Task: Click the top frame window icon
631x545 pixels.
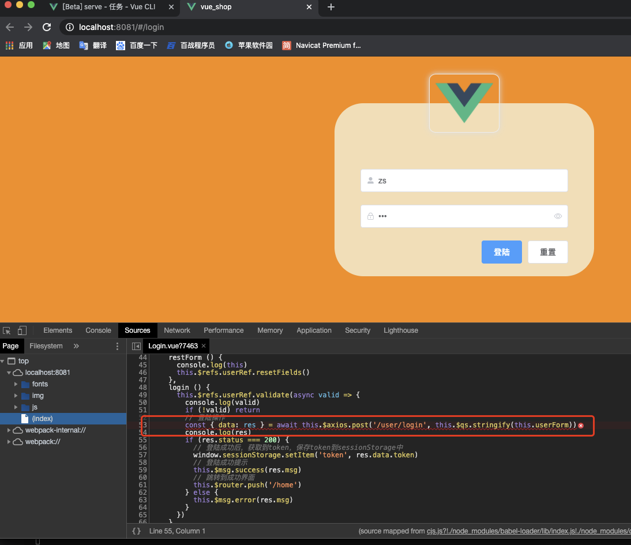Action: pos(12,361)
